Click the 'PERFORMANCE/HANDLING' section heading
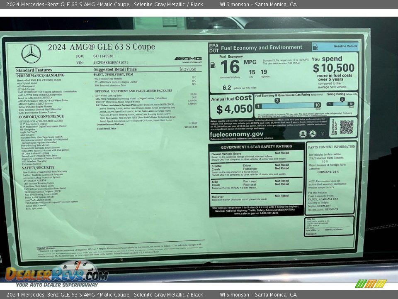Viewport: 398px width, 299px height. (x=40, y=75)
